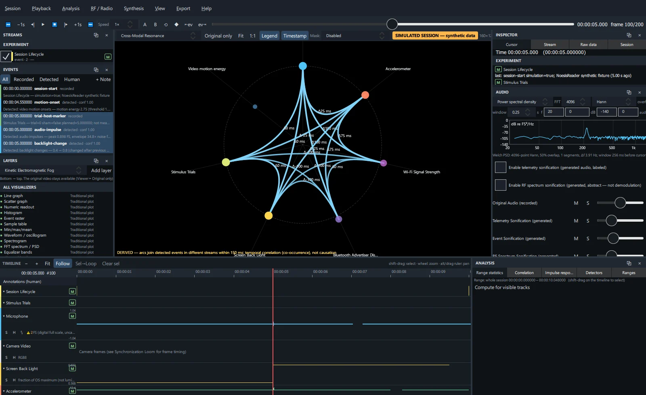
Task: Enable telemetry sonification checkbox
Action: point(501,167)
